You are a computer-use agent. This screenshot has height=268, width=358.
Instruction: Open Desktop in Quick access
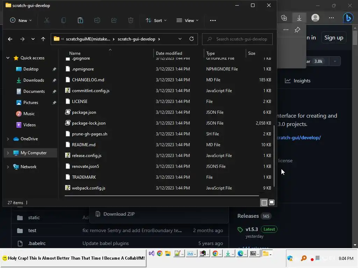pos(31,69)
